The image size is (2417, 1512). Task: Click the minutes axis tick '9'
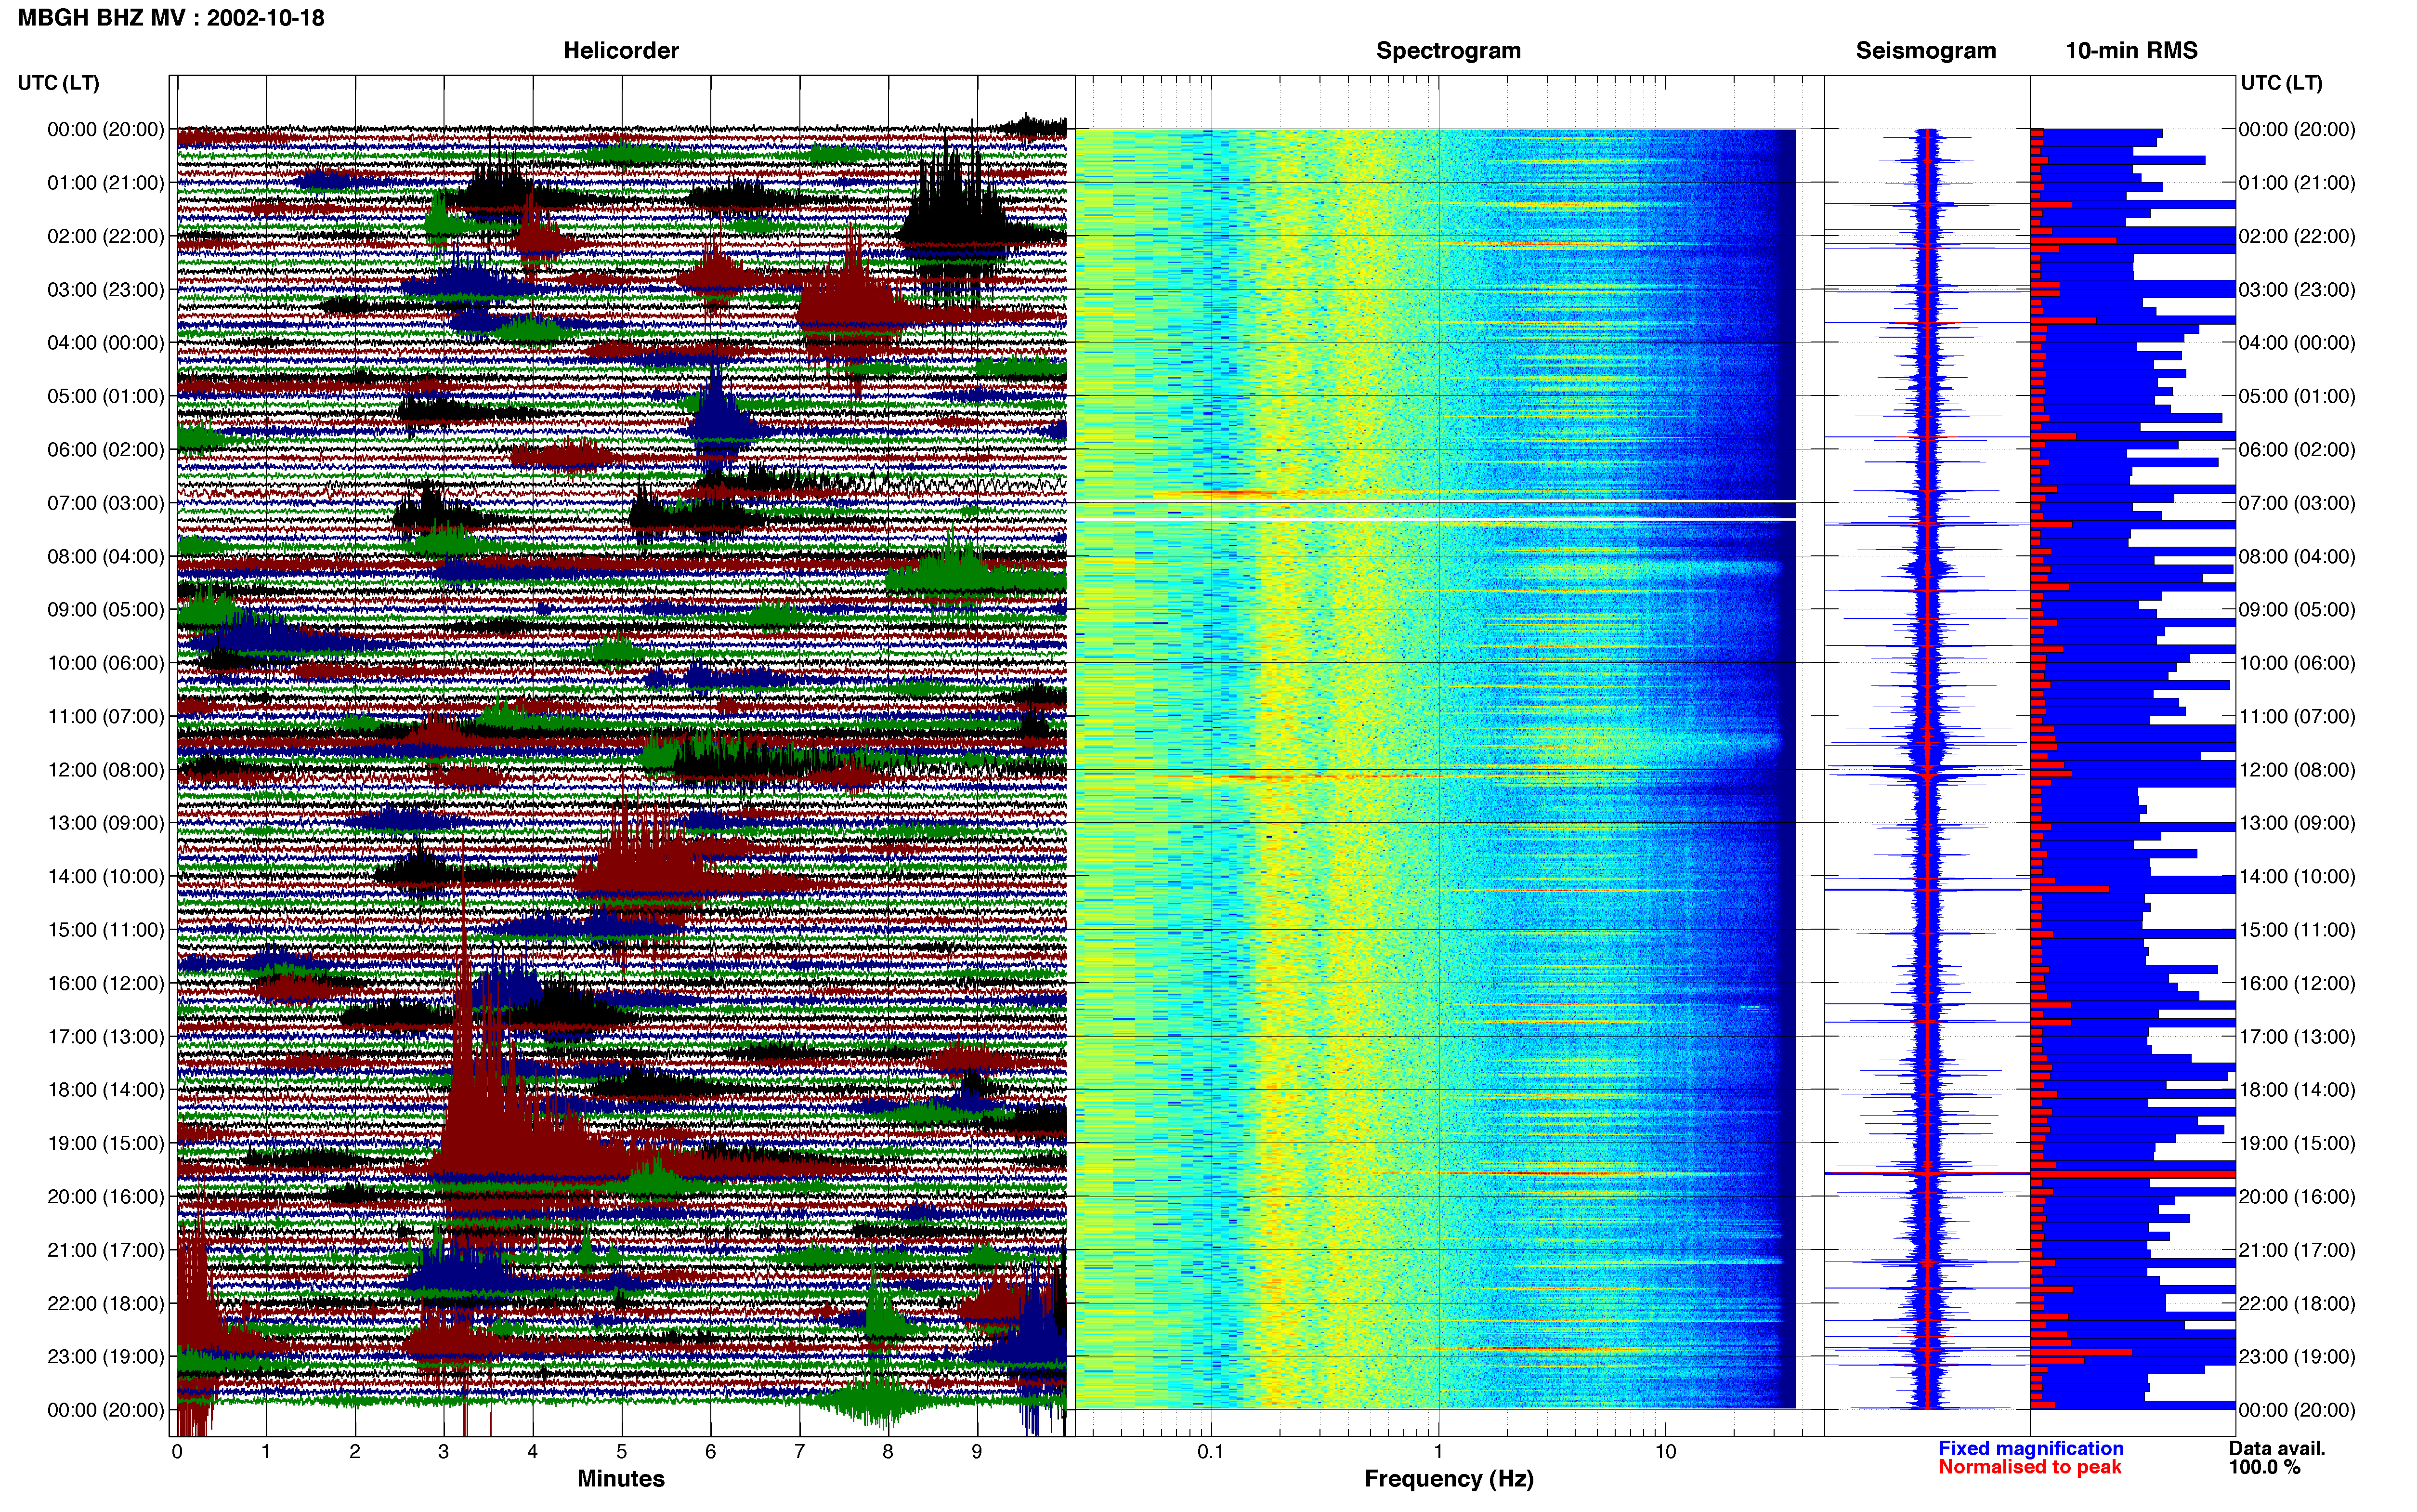pos(977,1451)
